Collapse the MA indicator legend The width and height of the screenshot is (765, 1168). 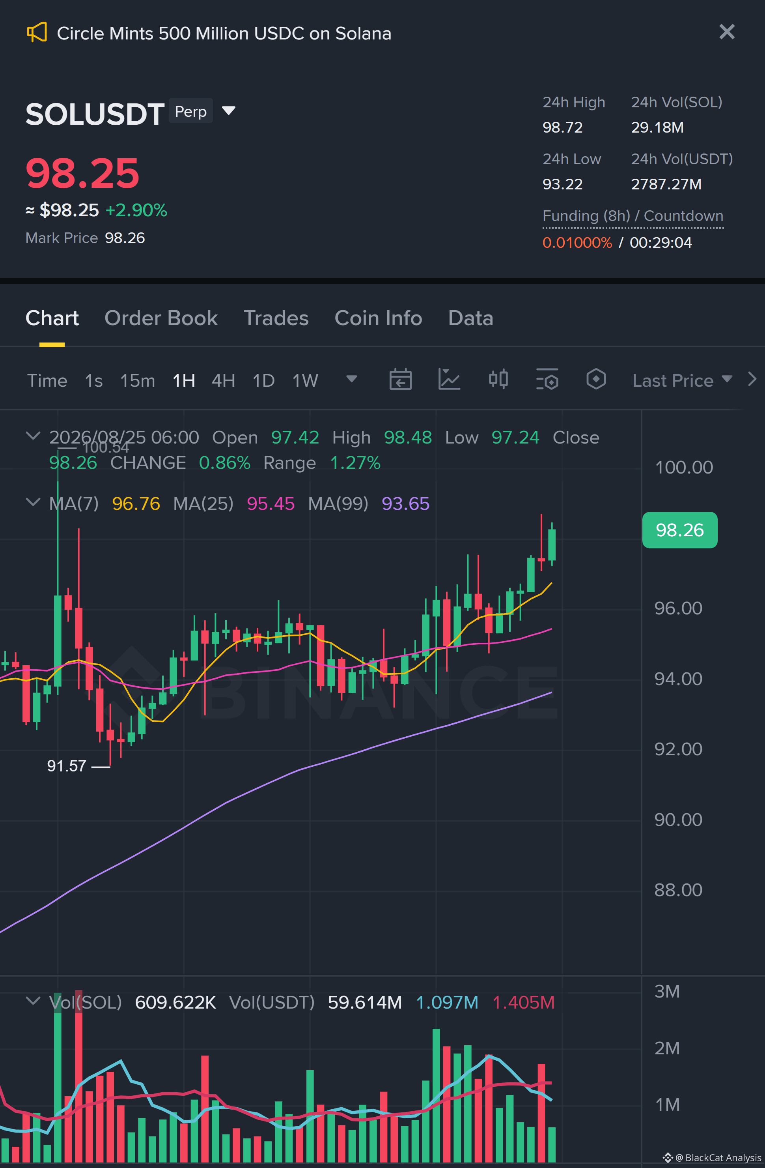(33, 502)
